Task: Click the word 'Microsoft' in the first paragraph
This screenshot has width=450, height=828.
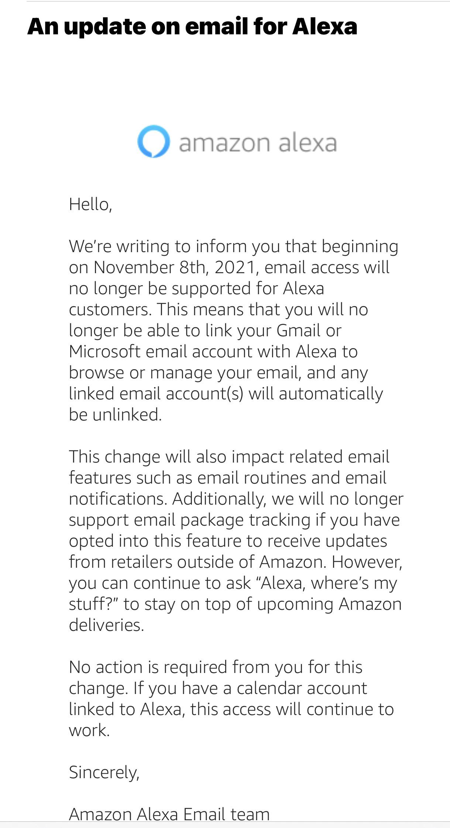Action: 104,351
